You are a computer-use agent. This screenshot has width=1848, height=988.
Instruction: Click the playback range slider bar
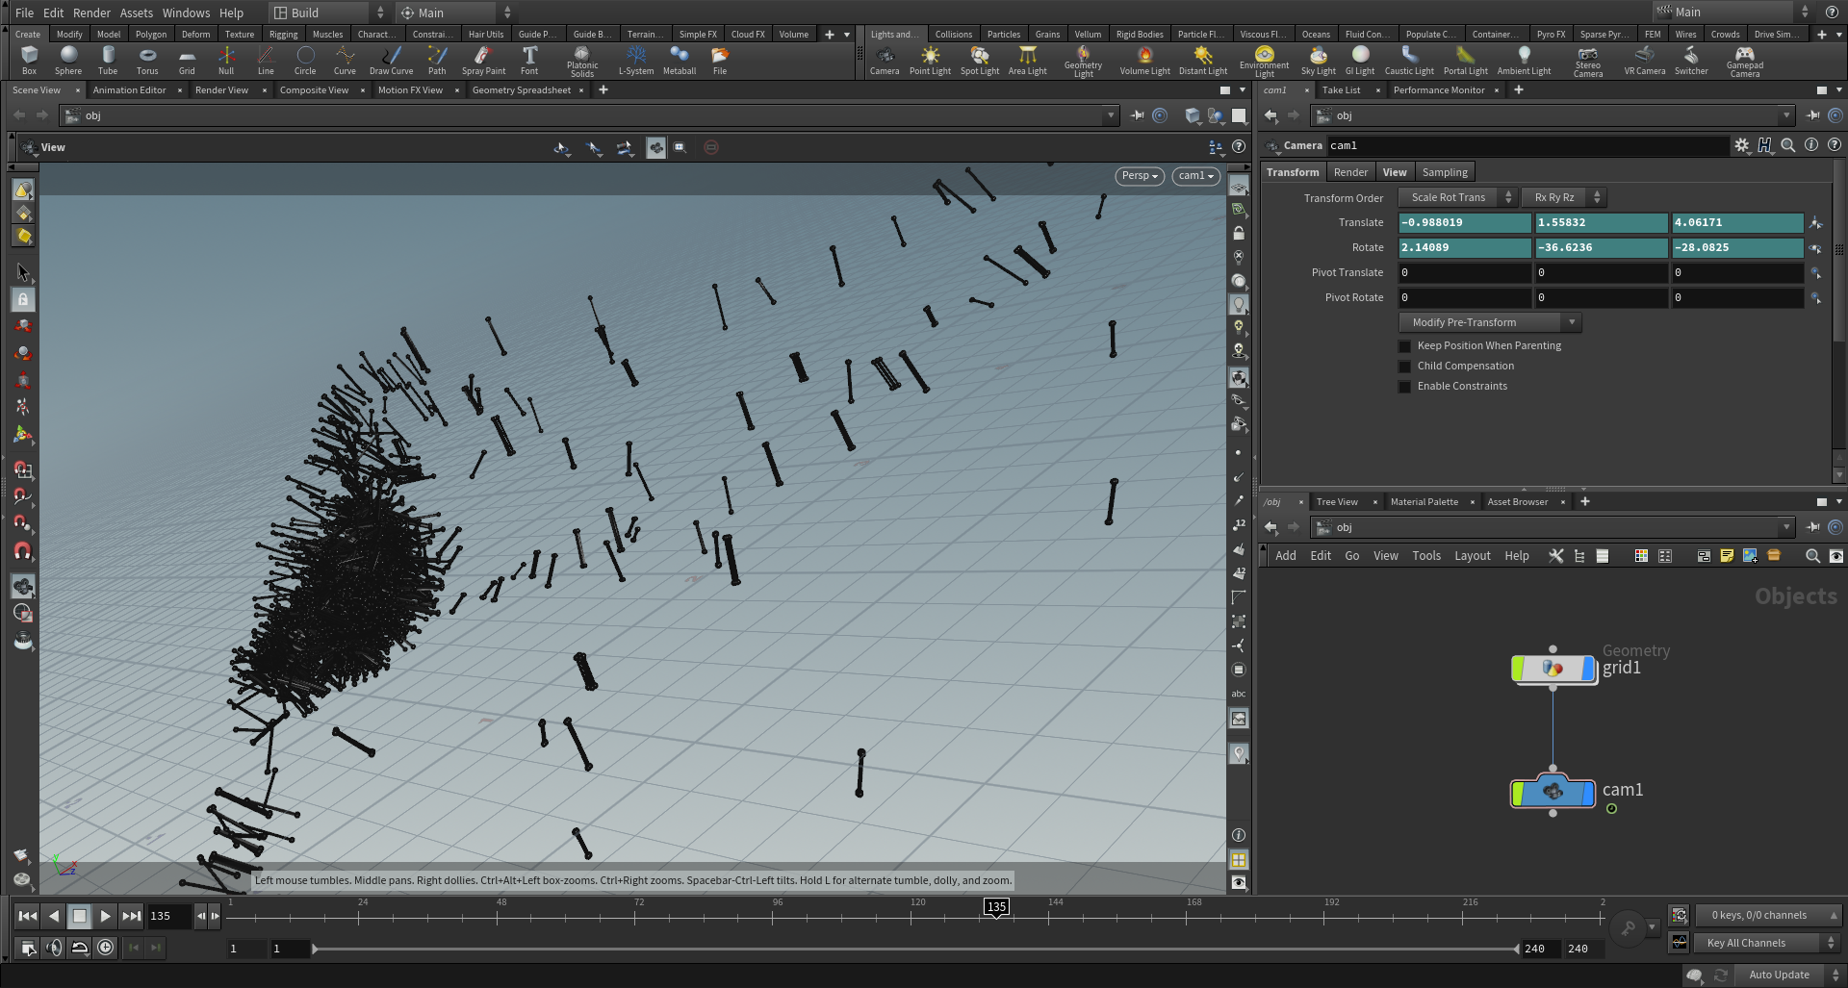pos(915,949)
